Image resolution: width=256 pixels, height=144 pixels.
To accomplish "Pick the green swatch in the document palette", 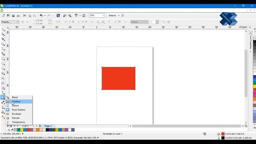I will click(19, 130).
